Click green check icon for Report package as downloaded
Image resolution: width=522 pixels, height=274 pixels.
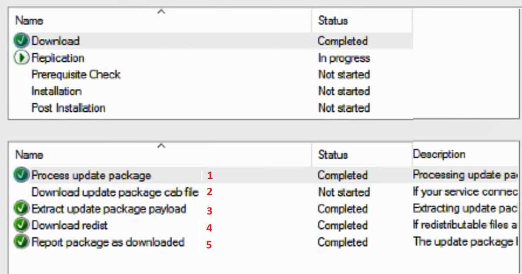click(x=21, y=242)
